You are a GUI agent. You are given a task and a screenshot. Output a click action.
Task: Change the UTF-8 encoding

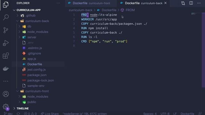pyautogui.click(x=165, y=114)
